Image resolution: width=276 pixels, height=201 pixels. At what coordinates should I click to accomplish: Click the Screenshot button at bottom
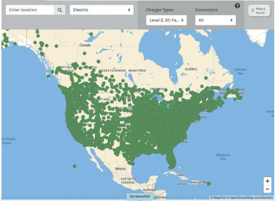[x=140, y=196]
